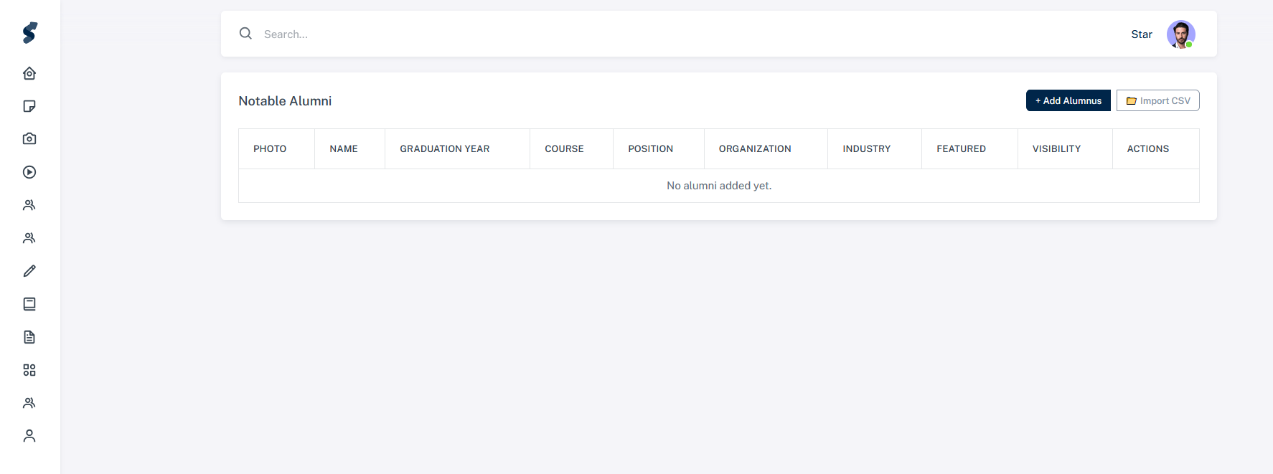The image size is (1273, 474).
Task: Click the Graduation Year column header
Action: click(x=444, y=149)
